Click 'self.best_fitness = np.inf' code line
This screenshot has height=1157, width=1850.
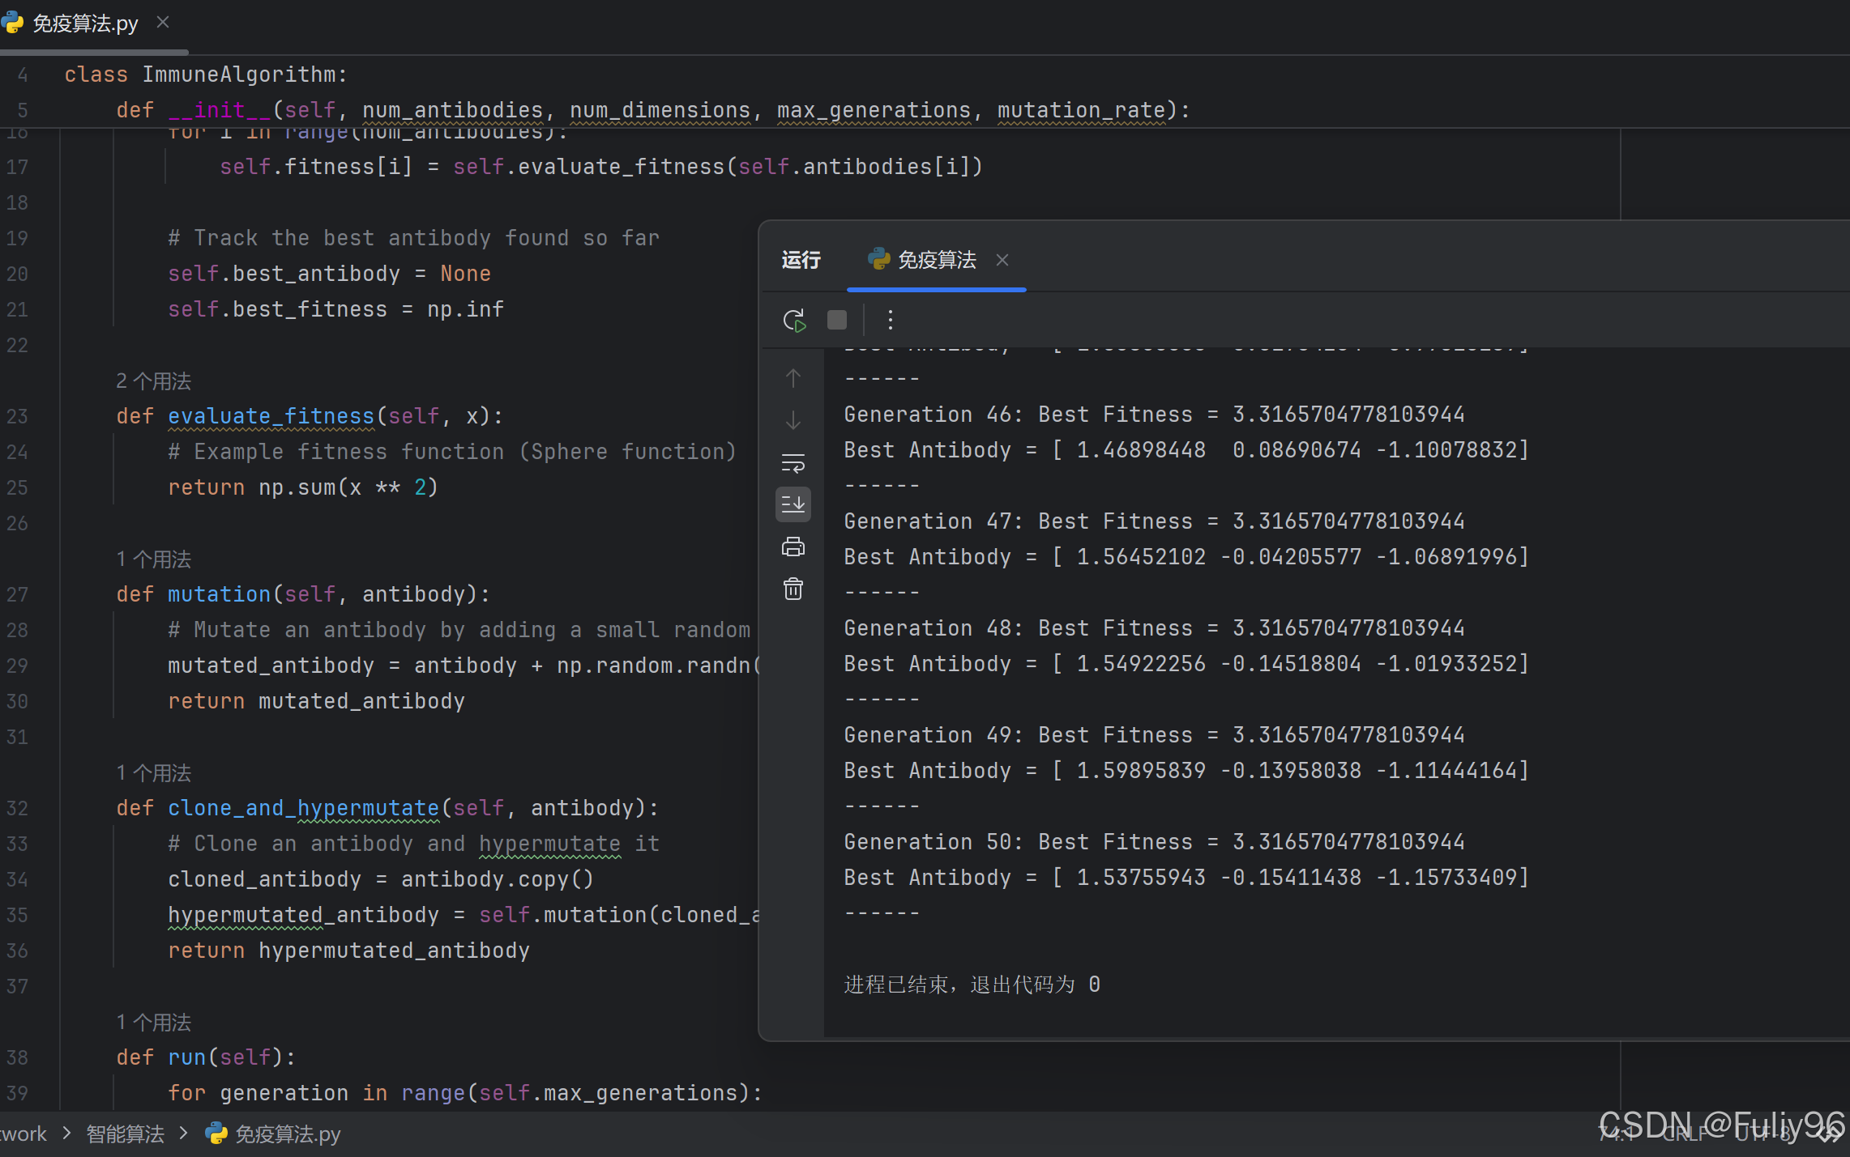coord(335,309)
